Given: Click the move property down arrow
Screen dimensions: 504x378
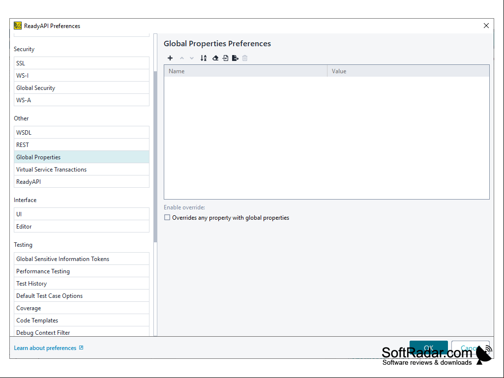Looking at the screenshot, I should pyautogui.click(x=192, y=58).
